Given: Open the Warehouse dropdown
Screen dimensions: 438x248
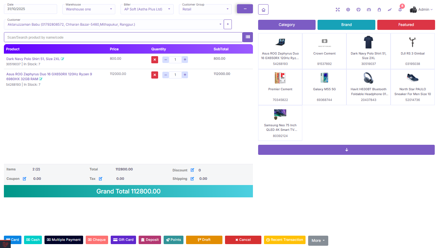Looking at the screenshot, I should pos(89,9).
